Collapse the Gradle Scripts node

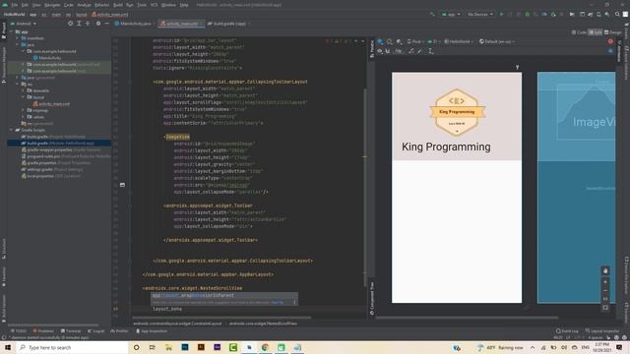point(11,130)
